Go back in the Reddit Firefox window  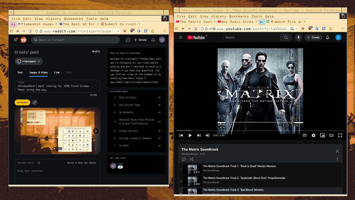coord(18,31)
